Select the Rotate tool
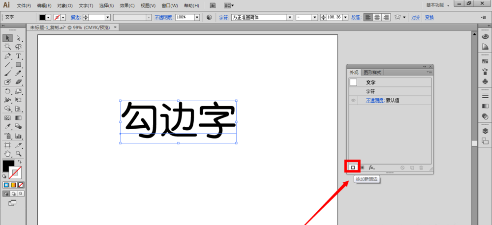 (7, 91)
